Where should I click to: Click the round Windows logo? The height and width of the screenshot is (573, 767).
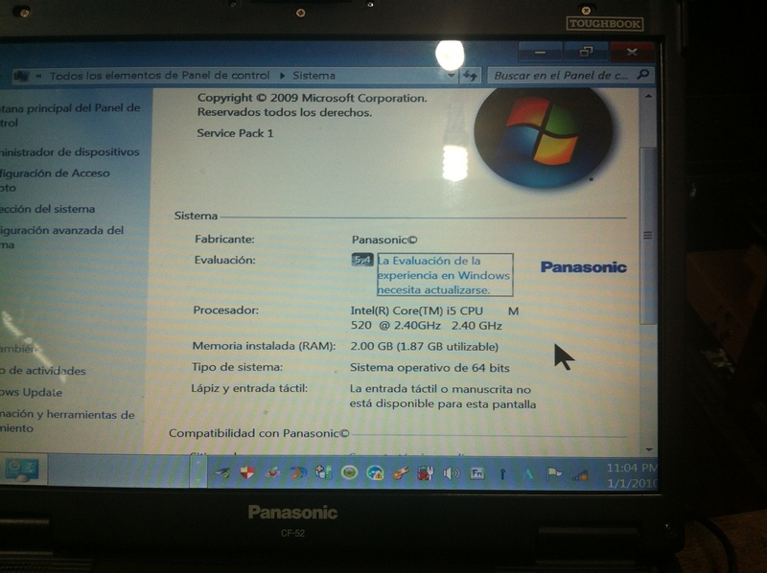(544, 137)
